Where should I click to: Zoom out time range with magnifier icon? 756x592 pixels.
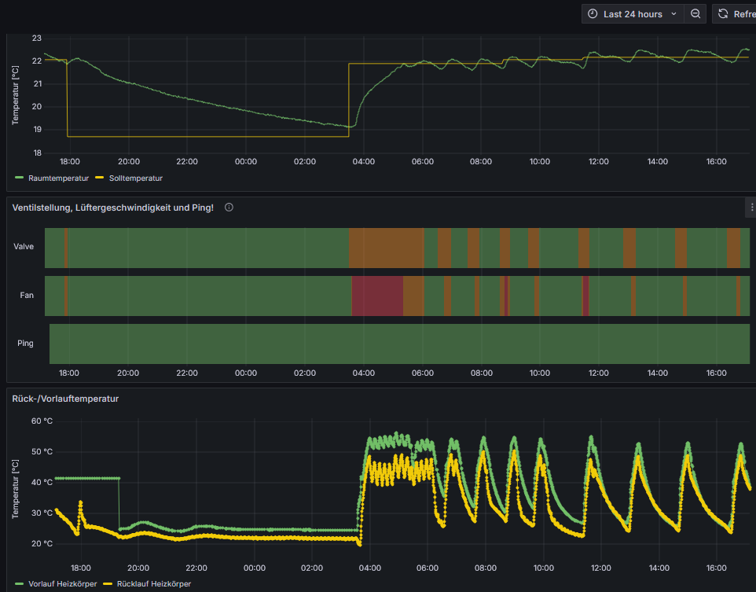pyautogui.click(x=695, y=14)
